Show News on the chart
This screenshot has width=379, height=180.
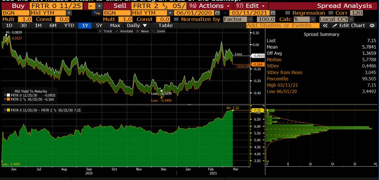143,31
